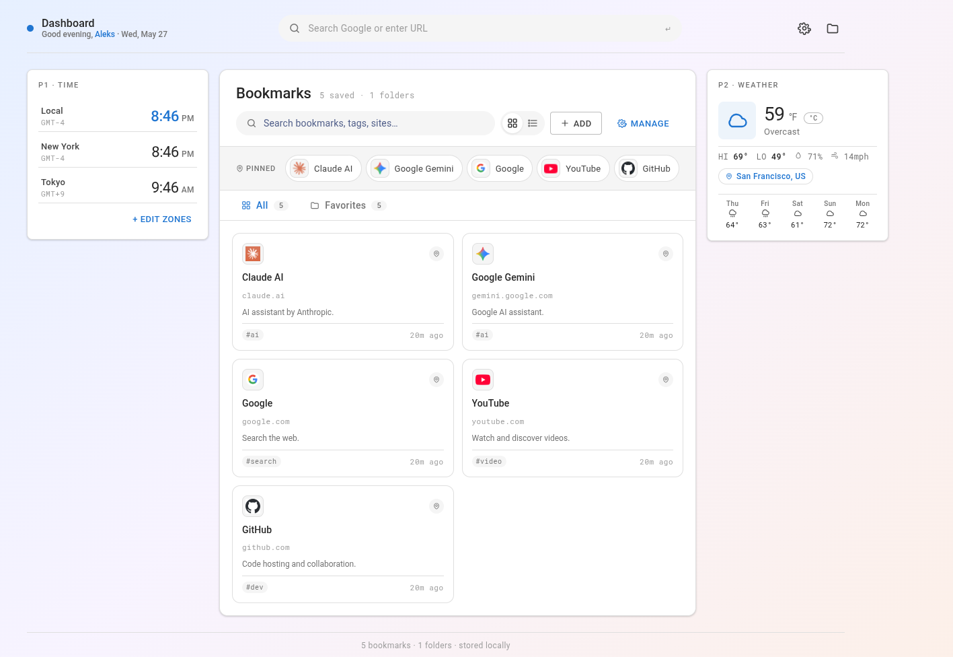The height and width of the screenshot is (657, 953).
Task: Change location San Francisco, US
Action: pyautogui.click(x=765, y=176)
